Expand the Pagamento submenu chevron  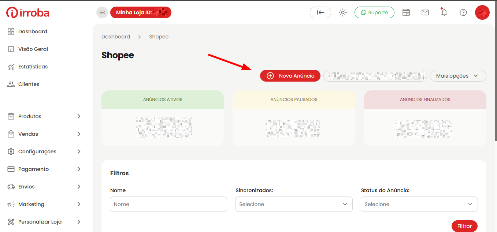coord(79,169)
